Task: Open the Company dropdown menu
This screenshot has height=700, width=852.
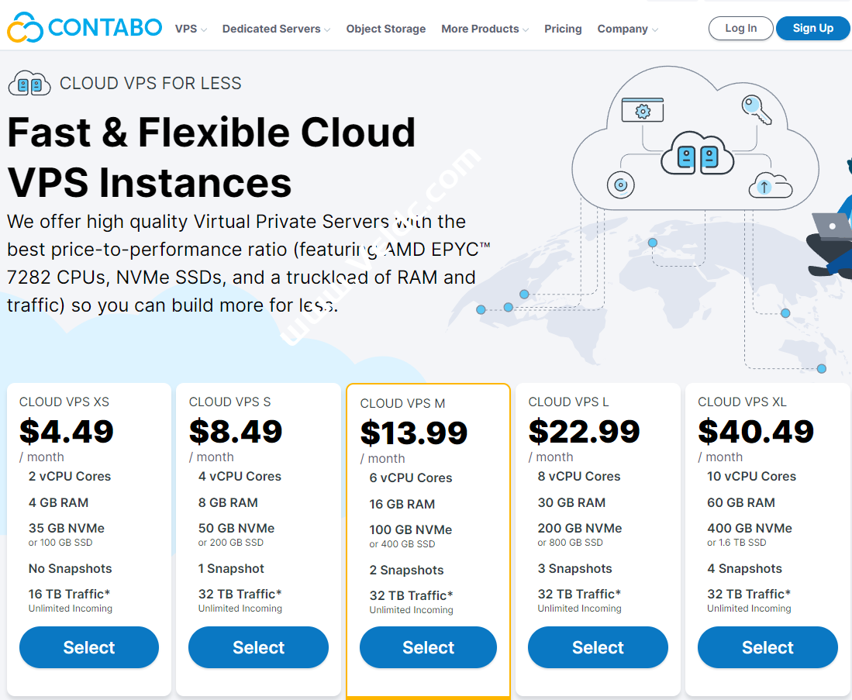Action: click(x=623, y=29)
